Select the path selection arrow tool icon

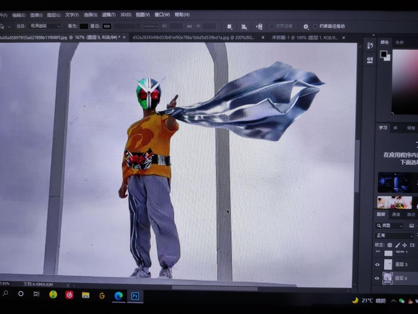[3, 26]
